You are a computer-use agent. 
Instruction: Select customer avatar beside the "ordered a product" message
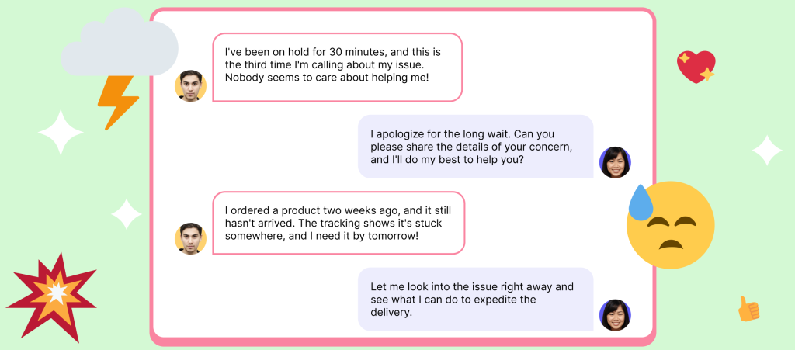tap(190, 238)
